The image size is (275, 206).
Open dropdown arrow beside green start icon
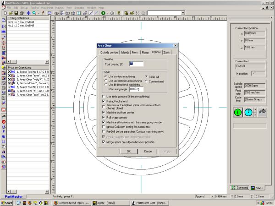[108, 13]
